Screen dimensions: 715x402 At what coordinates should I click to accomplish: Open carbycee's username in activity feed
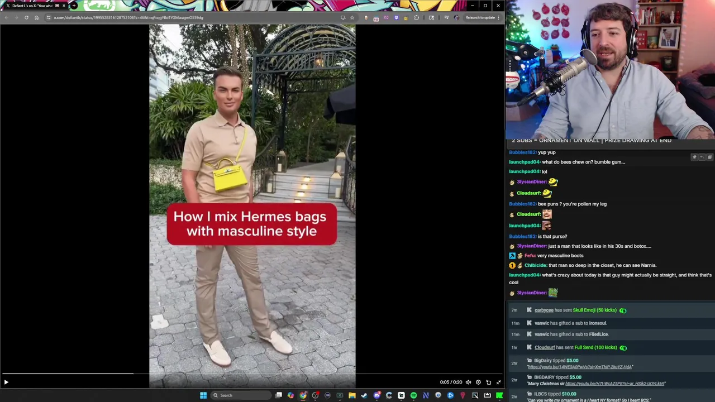click(x=544, y=310)
